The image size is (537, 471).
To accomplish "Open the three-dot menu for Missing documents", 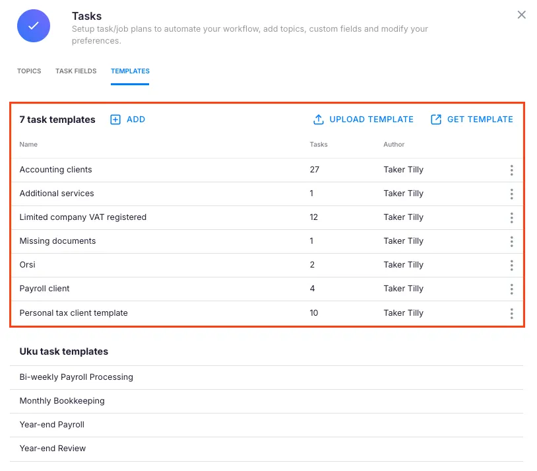I will click(511, 242).
